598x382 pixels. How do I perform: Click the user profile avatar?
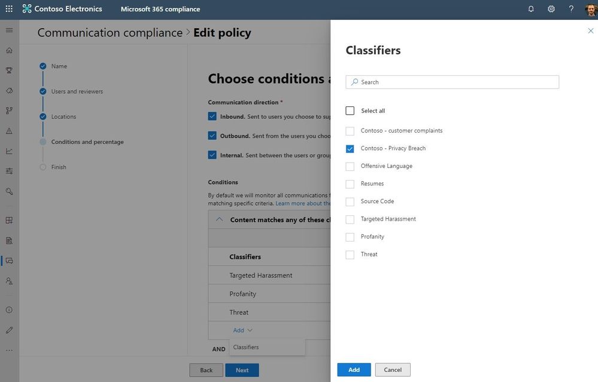(590, 9)
